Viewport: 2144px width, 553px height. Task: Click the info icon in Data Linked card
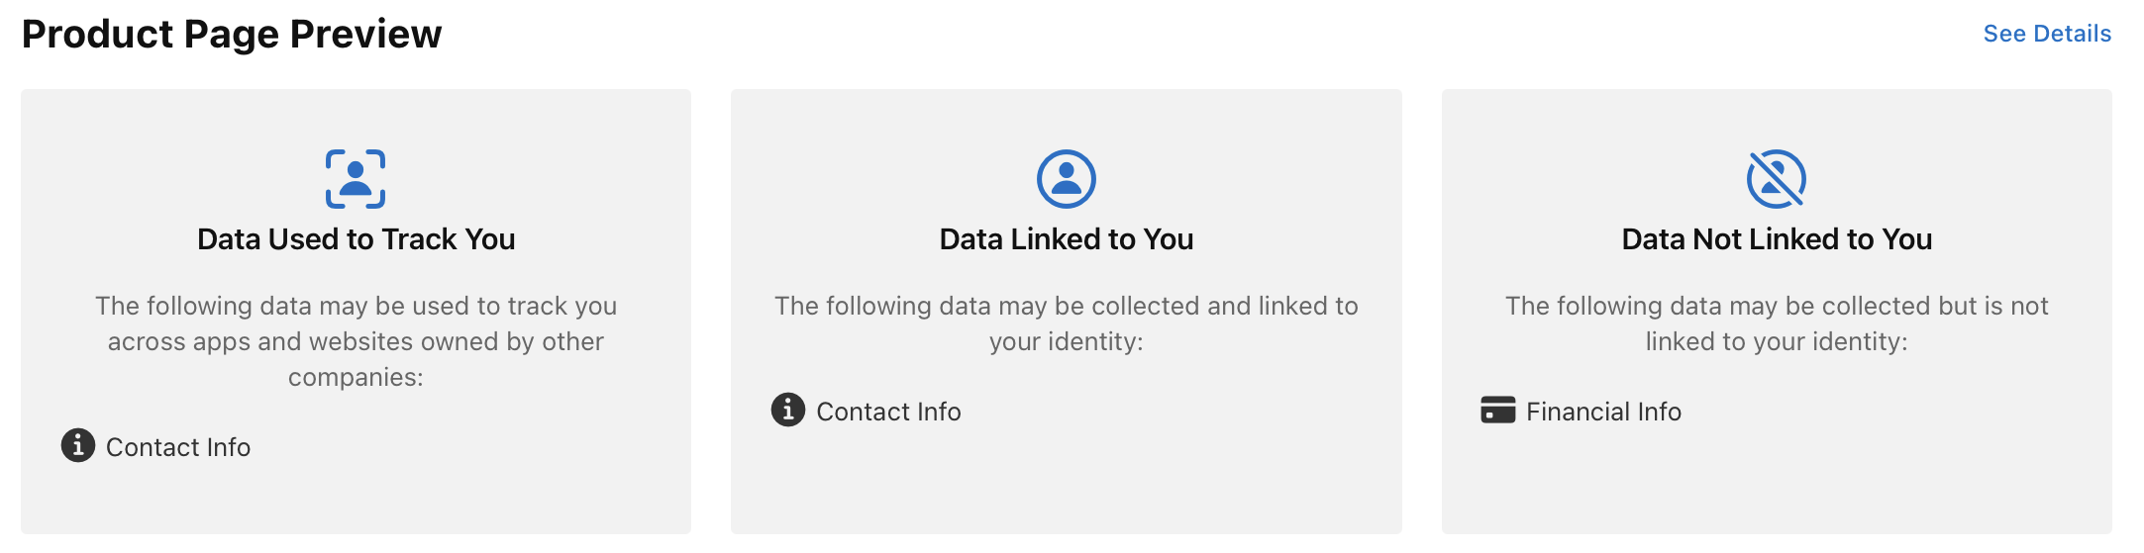click(x=788, y=410)
